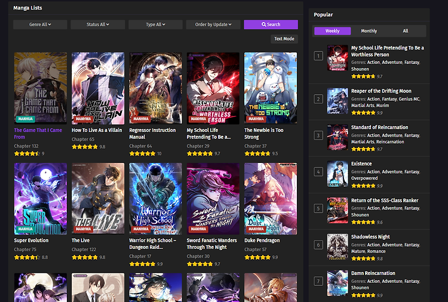Open Chapter 65 of How To Live As a Villain
Viewport: 448px width, 302px height.
click(83, 139)
